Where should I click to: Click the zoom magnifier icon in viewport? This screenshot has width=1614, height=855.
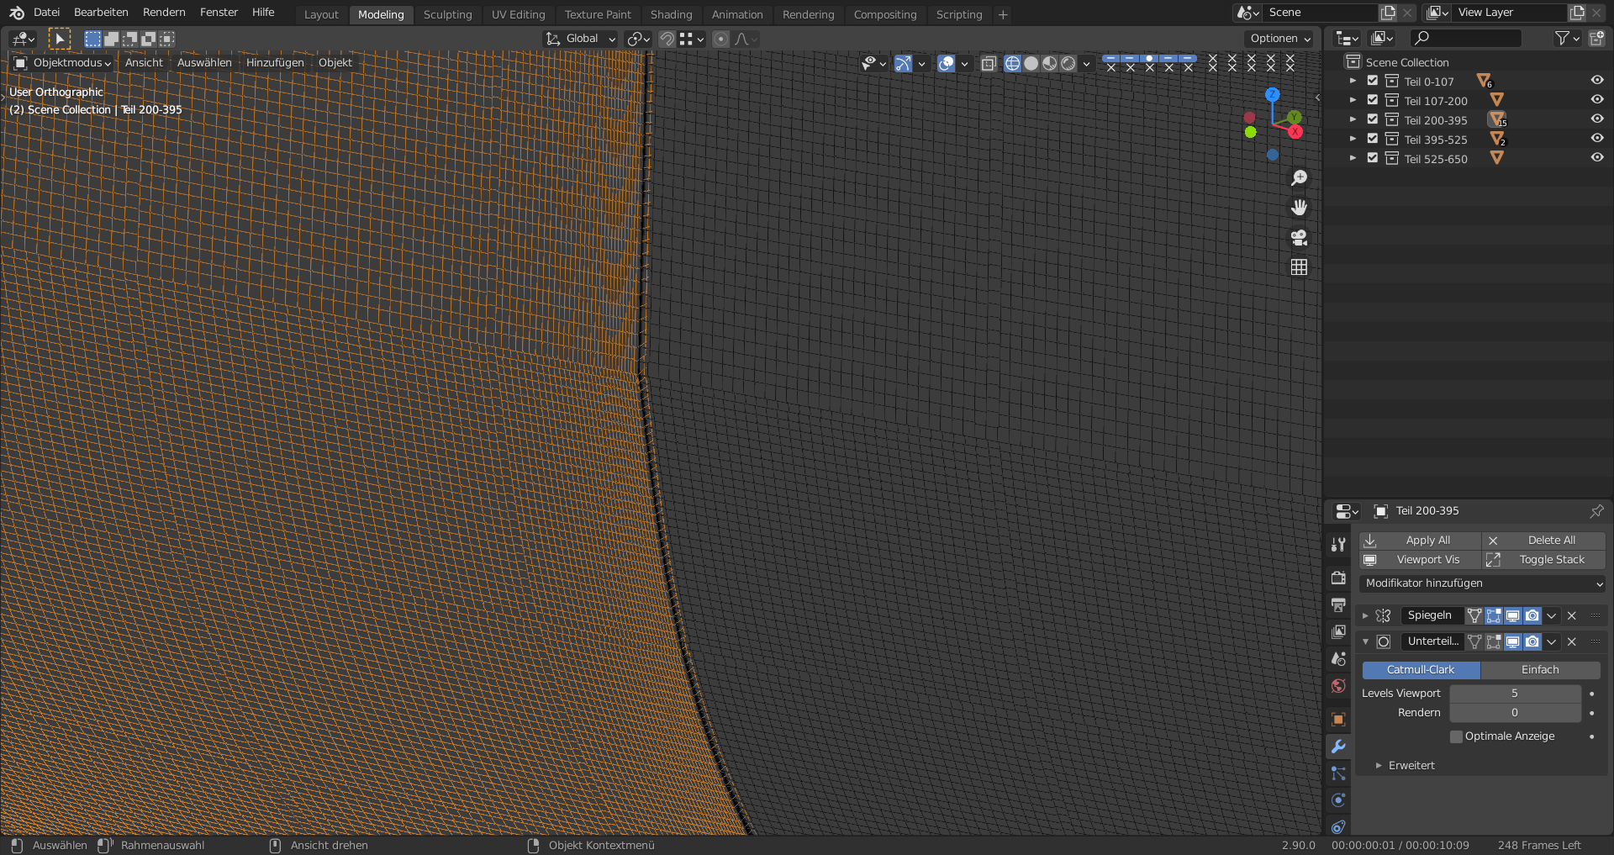pos(1299,177)
